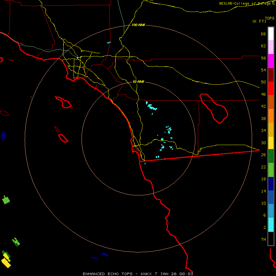This screenshot has height=276, width=276.
Task: Click the 7 JAN 26 date in footer
Action: (x=166, y=274)
